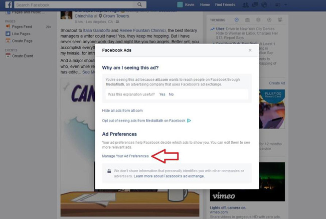The width and height of the screenshot is (326, 219).
Task: Select the top trends icon in Trending
Action: click(237, 20)
